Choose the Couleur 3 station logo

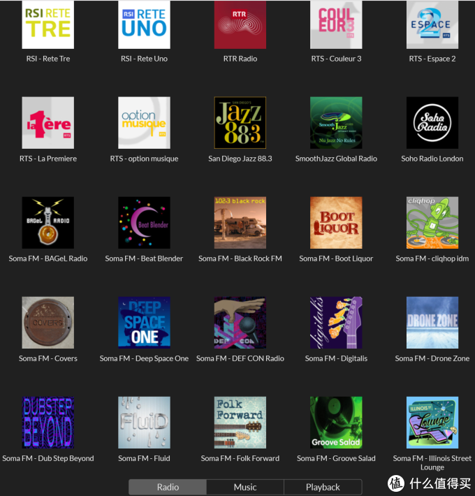pyautogui.click(x=336, y=24)
